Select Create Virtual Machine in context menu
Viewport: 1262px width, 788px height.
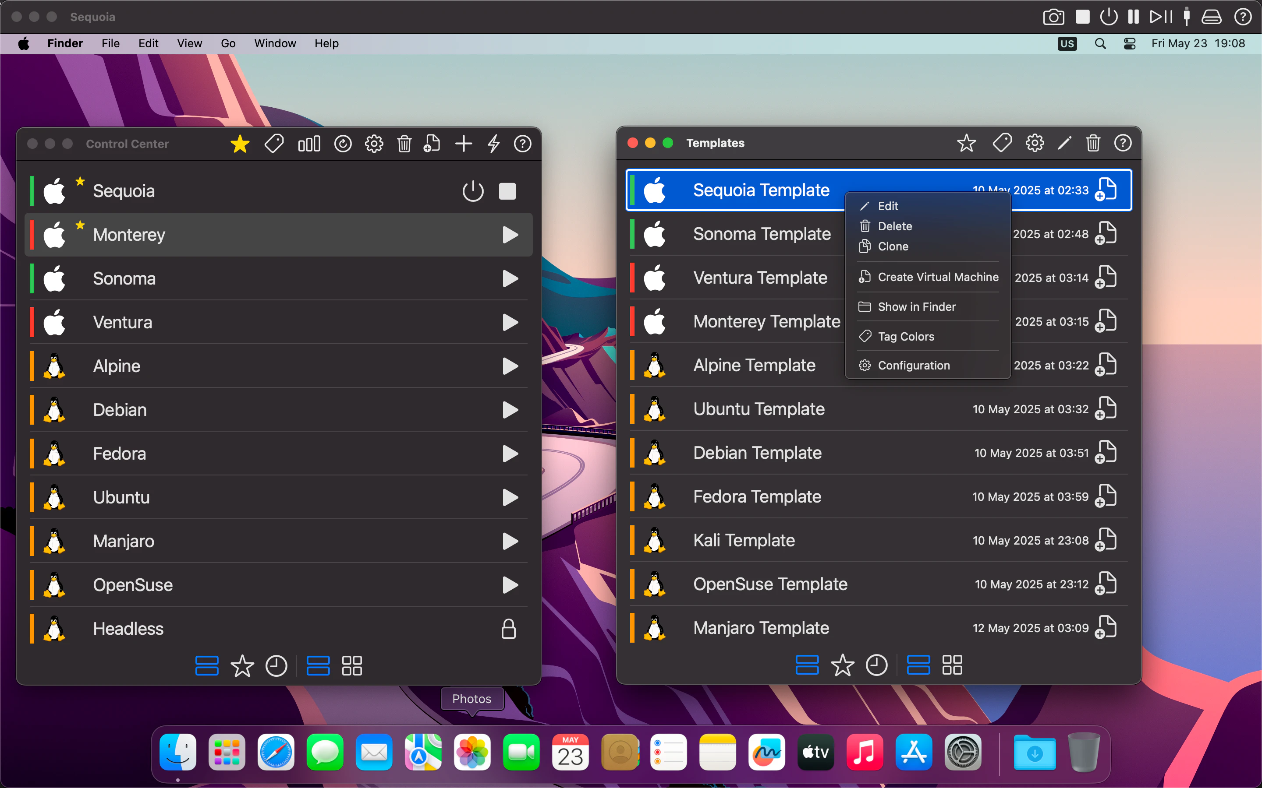938,277
